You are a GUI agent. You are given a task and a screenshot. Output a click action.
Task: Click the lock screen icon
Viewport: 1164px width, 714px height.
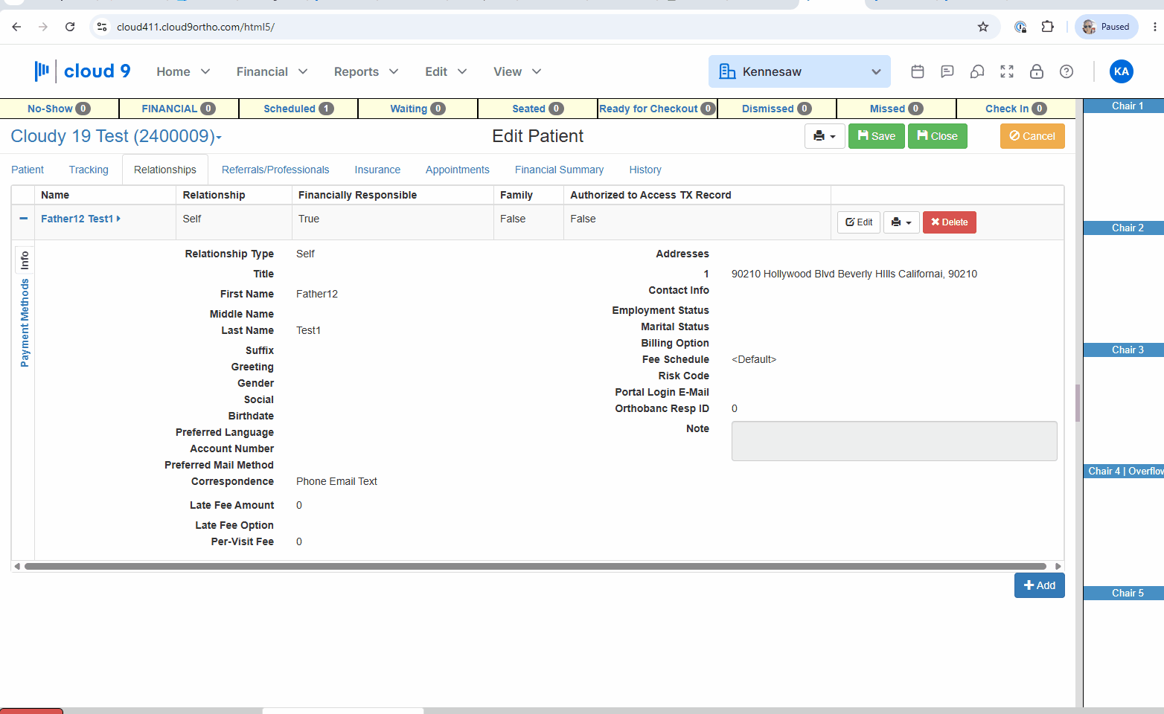[x=1037, y=71]
